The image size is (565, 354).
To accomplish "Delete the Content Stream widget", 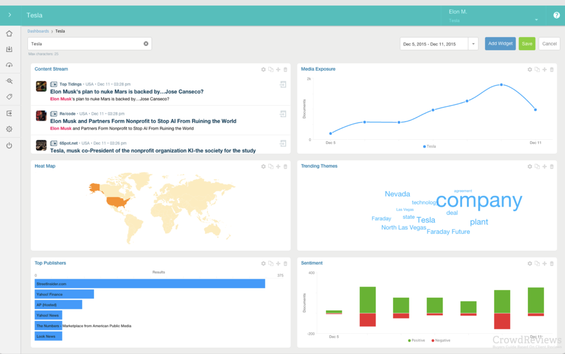I will tap(285, 70).
